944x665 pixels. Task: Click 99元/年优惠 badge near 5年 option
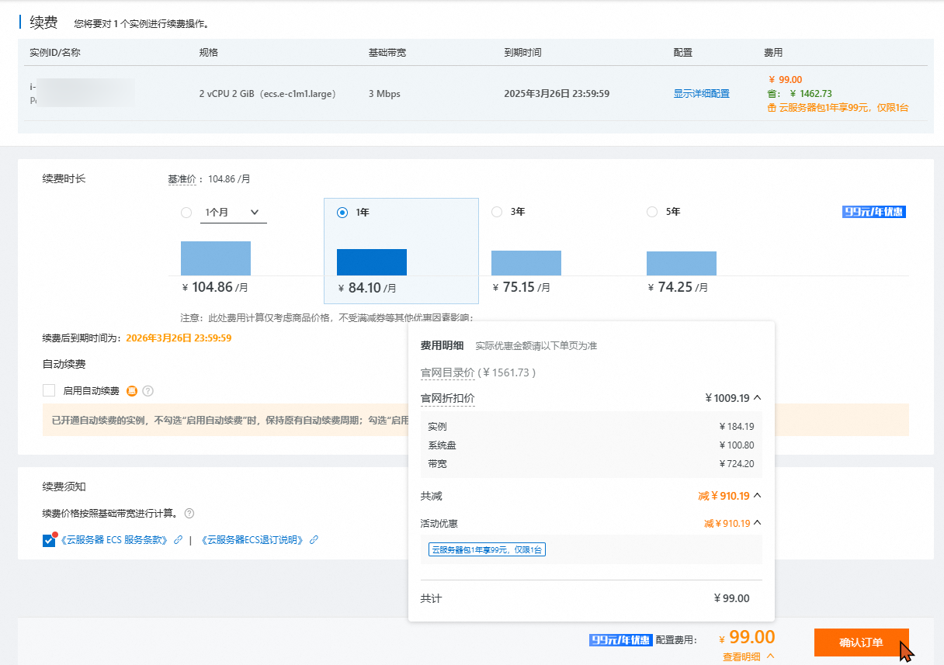(x=874, y=212)
